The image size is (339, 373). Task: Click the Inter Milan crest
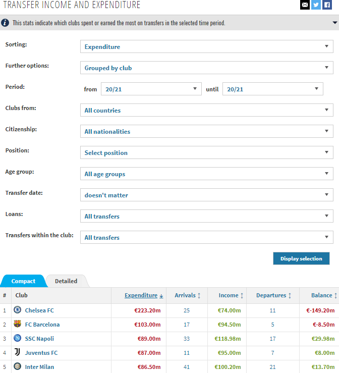point(17,366)
